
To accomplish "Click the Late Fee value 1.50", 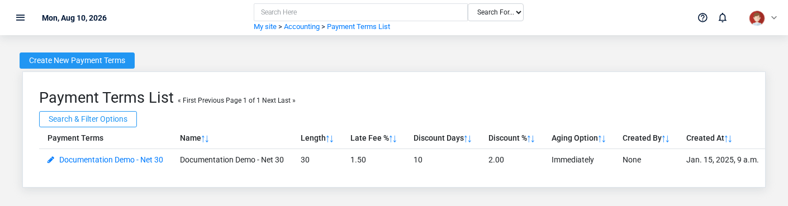I will click(x=358, y=160).
